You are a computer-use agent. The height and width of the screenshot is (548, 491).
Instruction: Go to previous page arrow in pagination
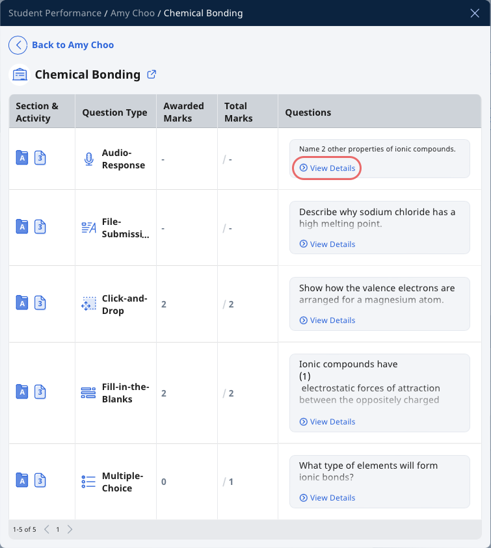[47, 530]
